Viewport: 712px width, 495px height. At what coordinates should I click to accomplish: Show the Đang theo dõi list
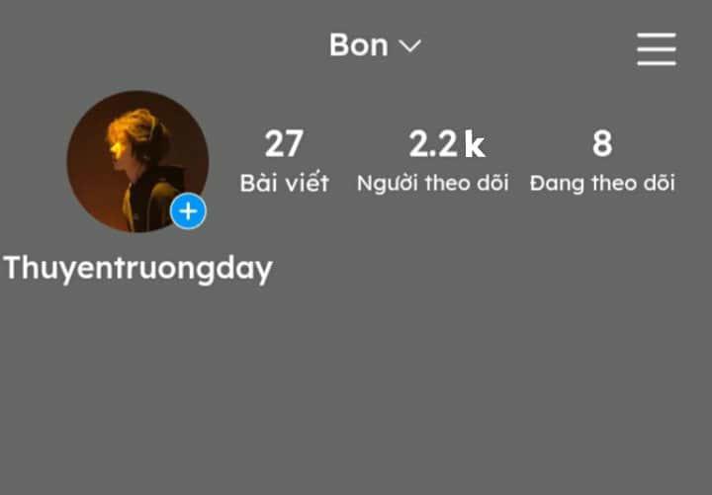point(602,183)
